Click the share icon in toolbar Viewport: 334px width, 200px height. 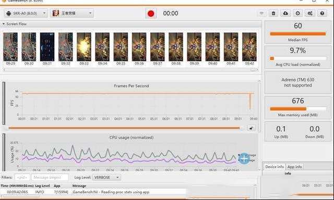pos(310,14)
